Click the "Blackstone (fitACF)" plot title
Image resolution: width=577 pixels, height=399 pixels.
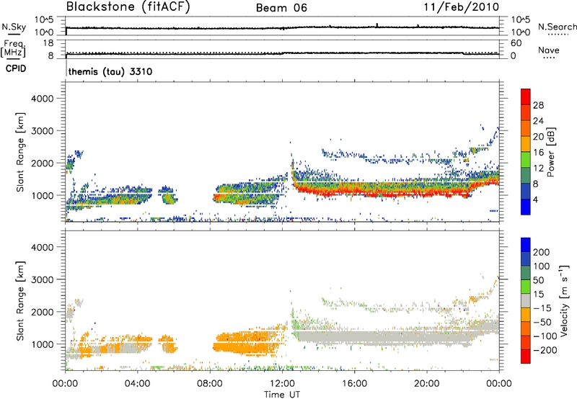(128, 6)
